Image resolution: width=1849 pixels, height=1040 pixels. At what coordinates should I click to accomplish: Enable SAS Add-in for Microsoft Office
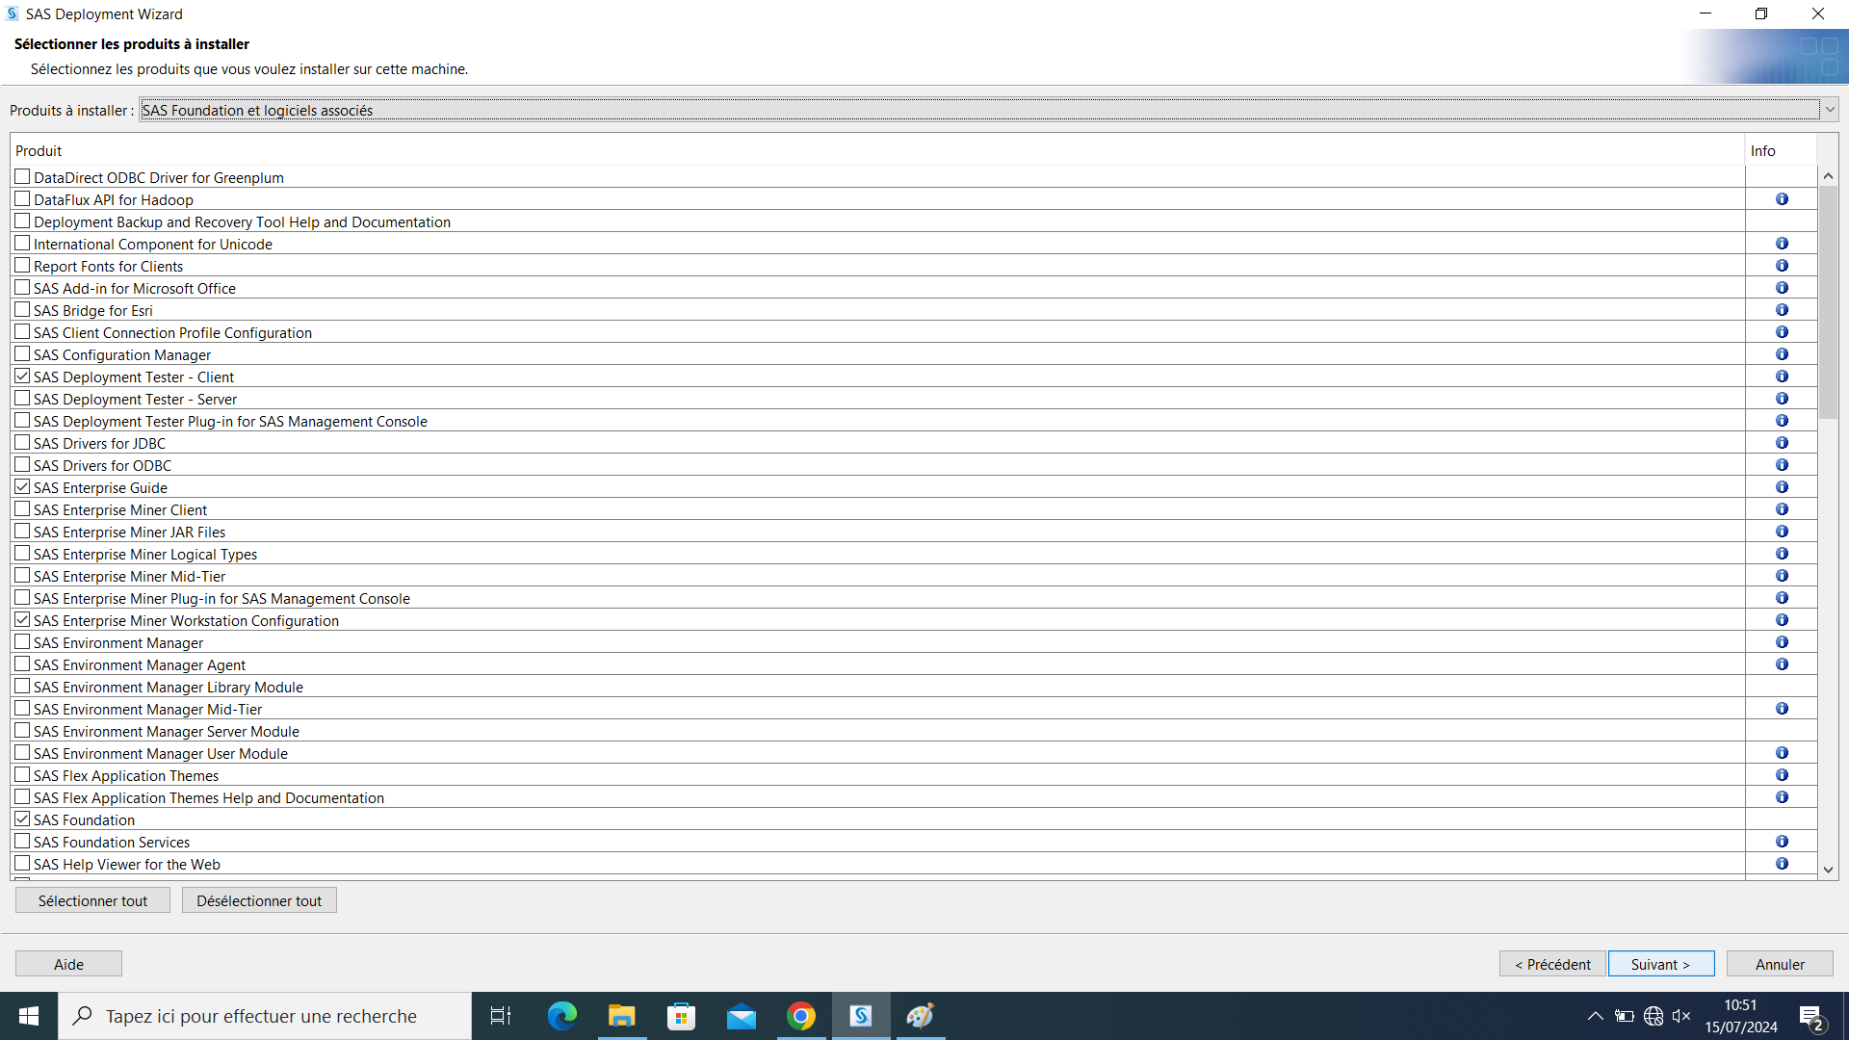click(x=22, y=288)
